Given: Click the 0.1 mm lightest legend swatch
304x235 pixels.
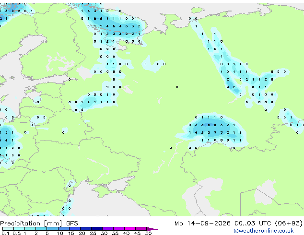Looking at the screenshot, I should coord(8,229).
